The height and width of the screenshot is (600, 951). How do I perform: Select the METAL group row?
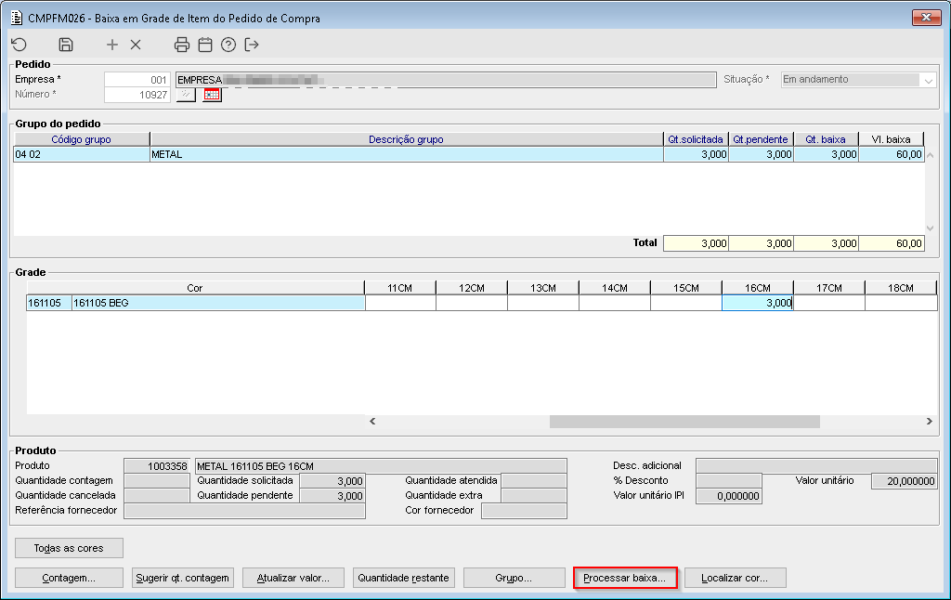469,154
